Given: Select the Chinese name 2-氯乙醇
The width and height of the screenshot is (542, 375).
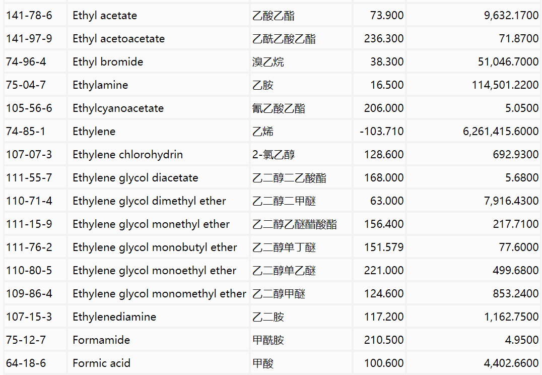Looking at the screenshot, I should click(x=274, y=155).
